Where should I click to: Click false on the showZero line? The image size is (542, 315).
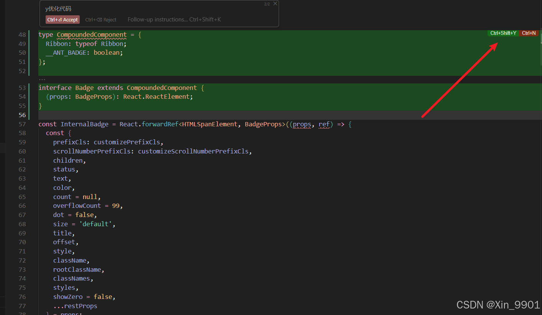tap(103, 297)
